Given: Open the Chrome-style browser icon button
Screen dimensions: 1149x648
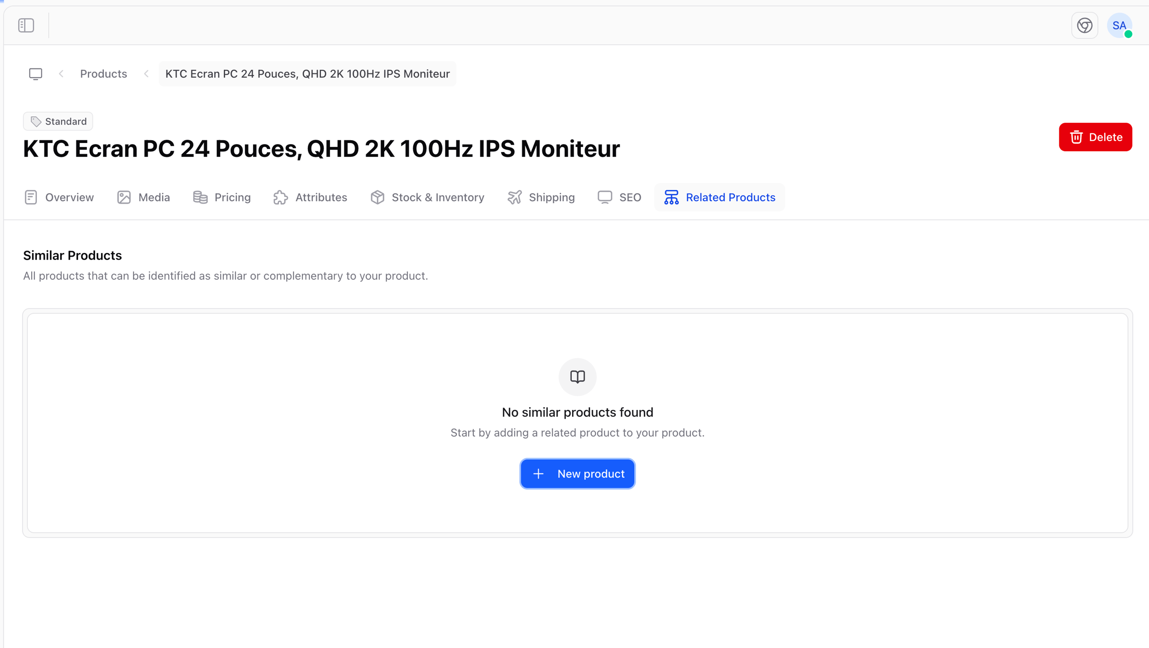Looking at the screenshot, I should (1084, 25).
